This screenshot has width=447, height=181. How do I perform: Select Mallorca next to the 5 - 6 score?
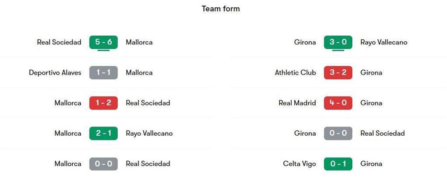click(x=139, y=42)
